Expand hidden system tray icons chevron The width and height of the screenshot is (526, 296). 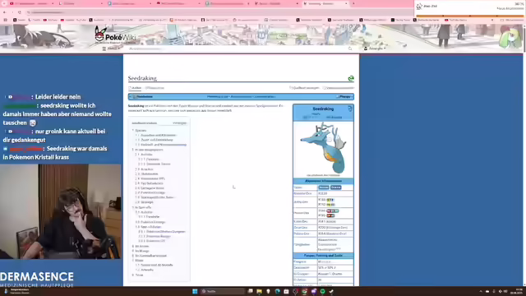point(481,291)
